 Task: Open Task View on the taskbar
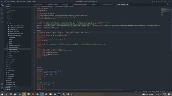6,94
